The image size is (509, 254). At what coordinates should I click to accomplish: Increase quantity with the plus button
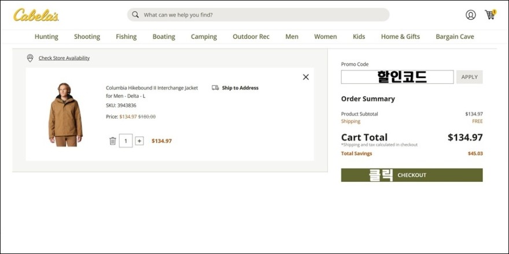(139, 141)
